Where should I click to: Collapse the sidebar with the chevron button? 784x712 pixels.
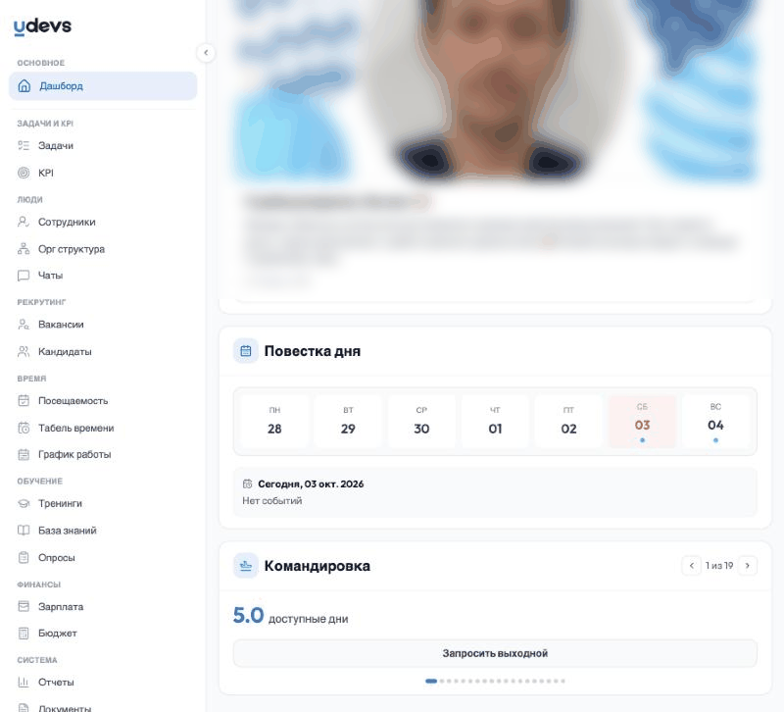[206, 53]
